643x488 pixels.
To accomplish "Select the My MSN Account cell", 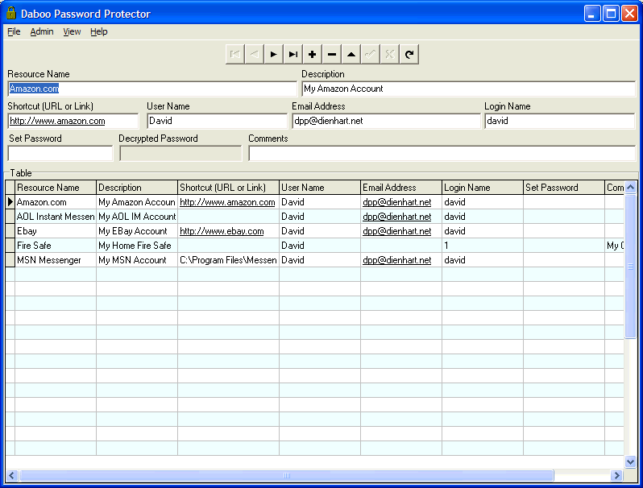I will [137, 260].
